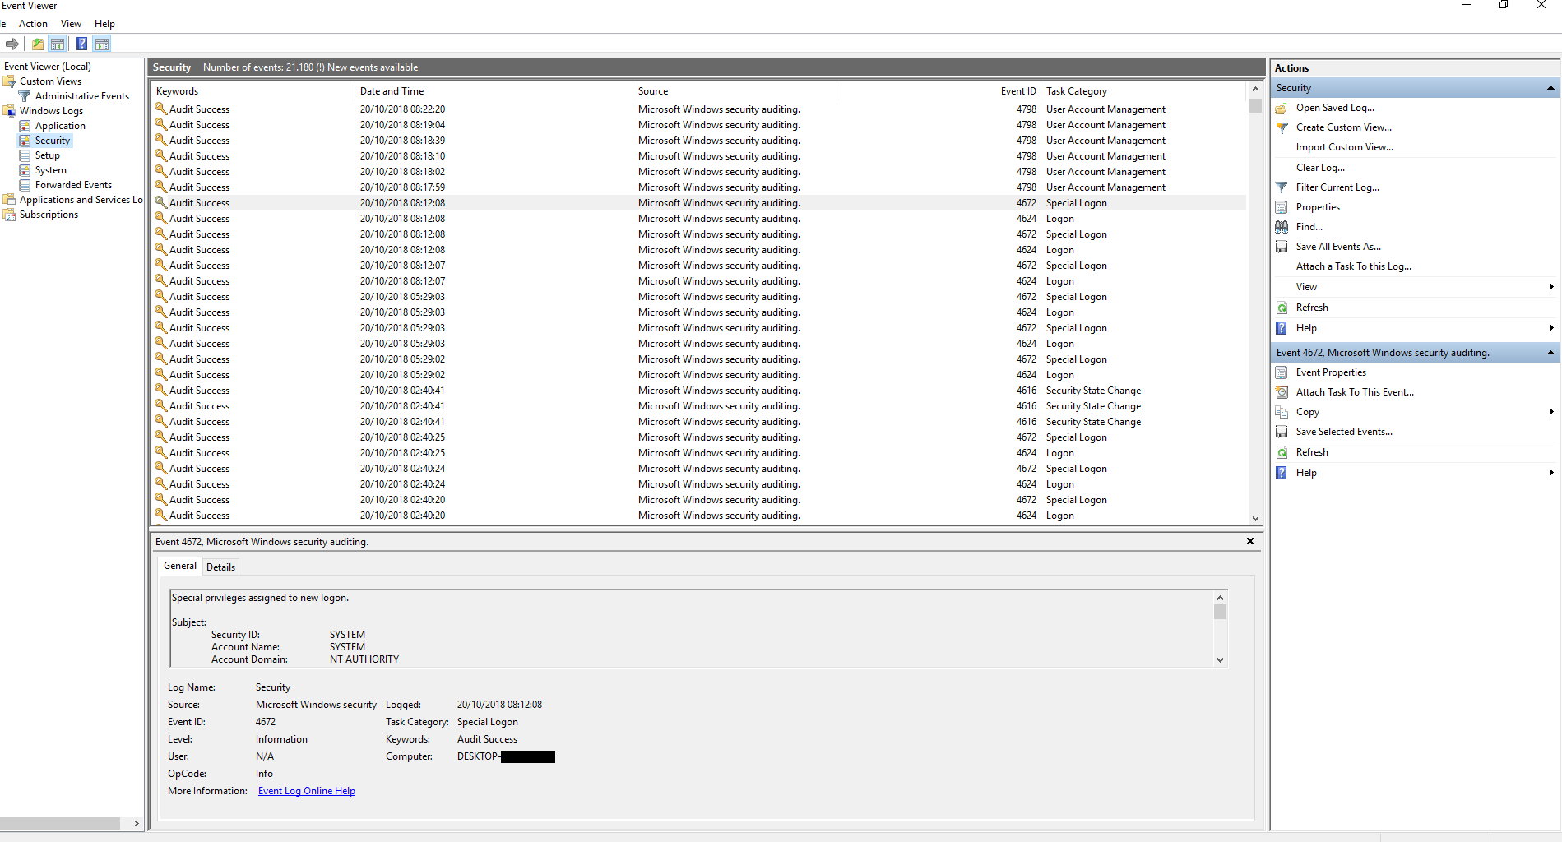The image size is (1562, 842).
Task: Click the blue Help toolbar icon
Action: pos(82,44)
